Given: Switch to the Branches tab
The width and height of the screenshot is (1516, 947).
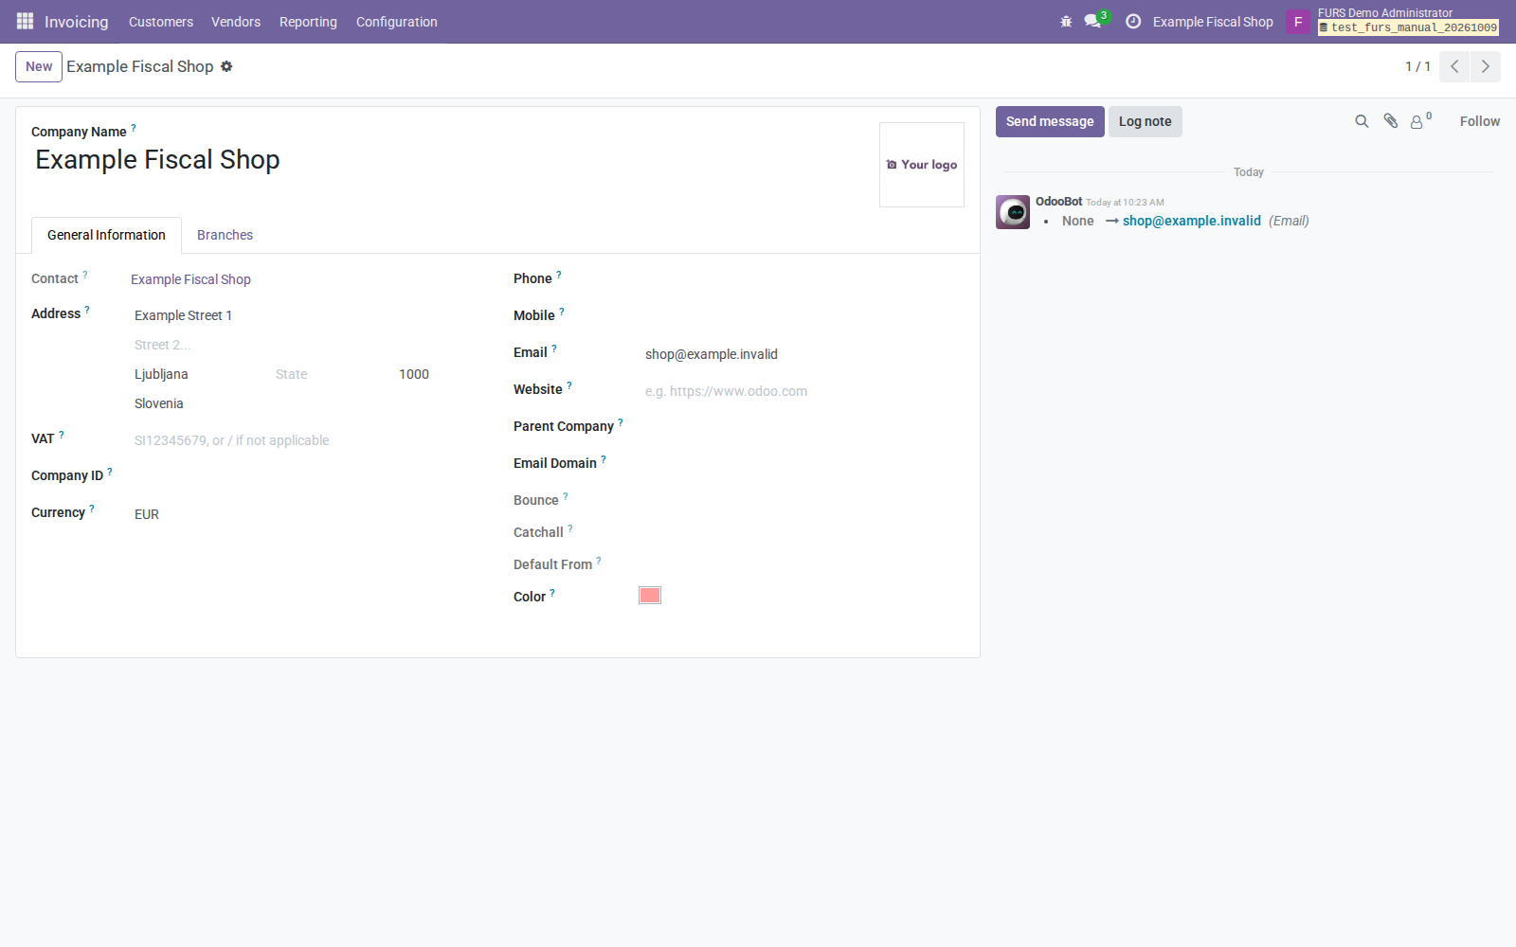Looking at the screenshot, I should pyautogui.click(x=225, y=235).
